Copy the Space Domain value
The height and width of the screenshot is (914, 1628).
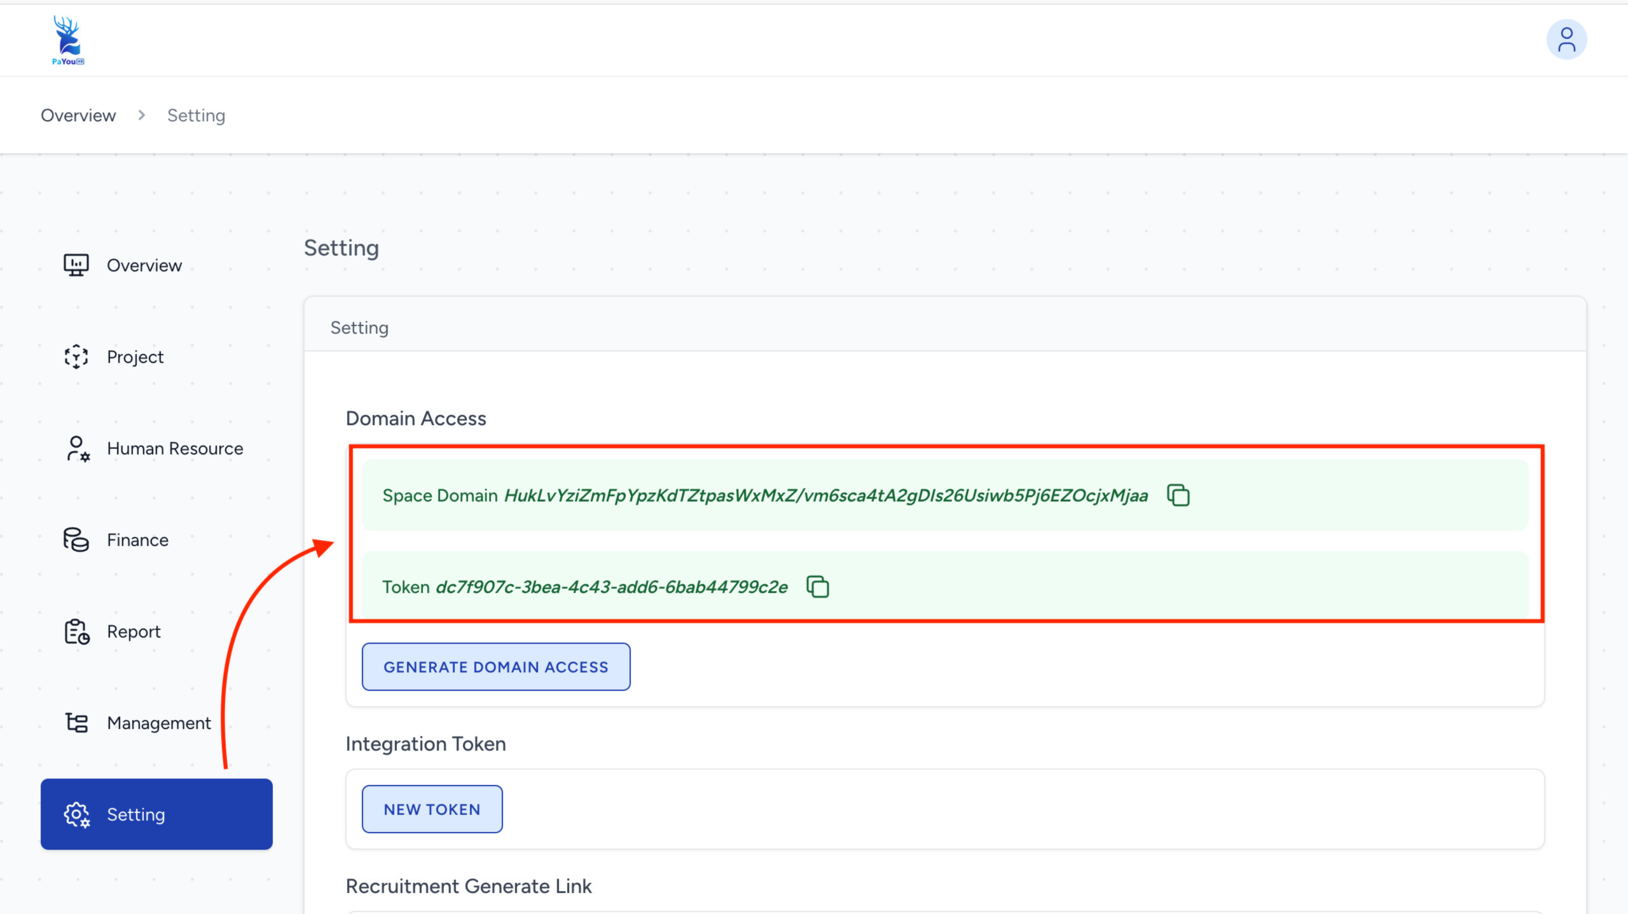click(1178, 495)
